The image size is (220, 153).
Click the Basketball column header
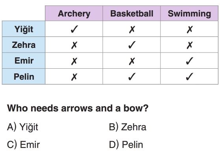(132, 13)
